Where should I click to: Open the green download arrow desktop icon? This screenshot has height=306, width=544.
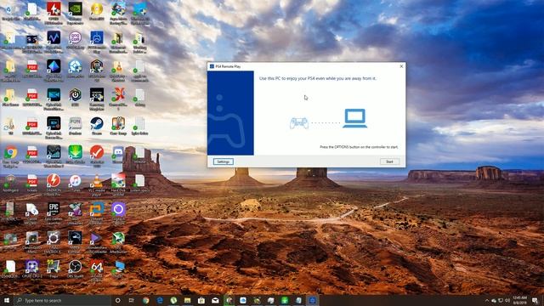coord(75,155)
